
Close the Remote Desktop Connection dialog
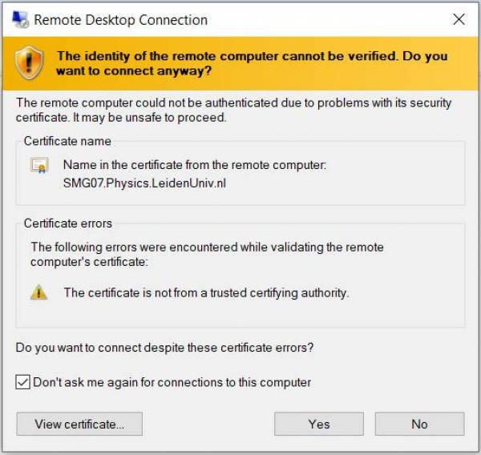(x=459, y=19)
